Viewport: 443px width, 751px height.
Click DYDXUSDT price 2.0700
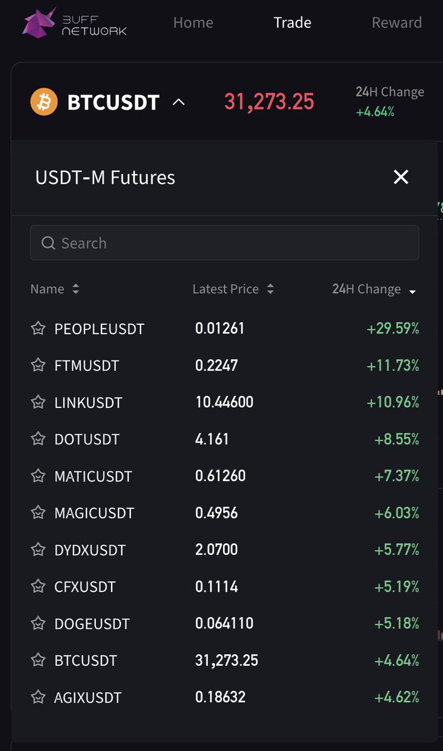217,549
